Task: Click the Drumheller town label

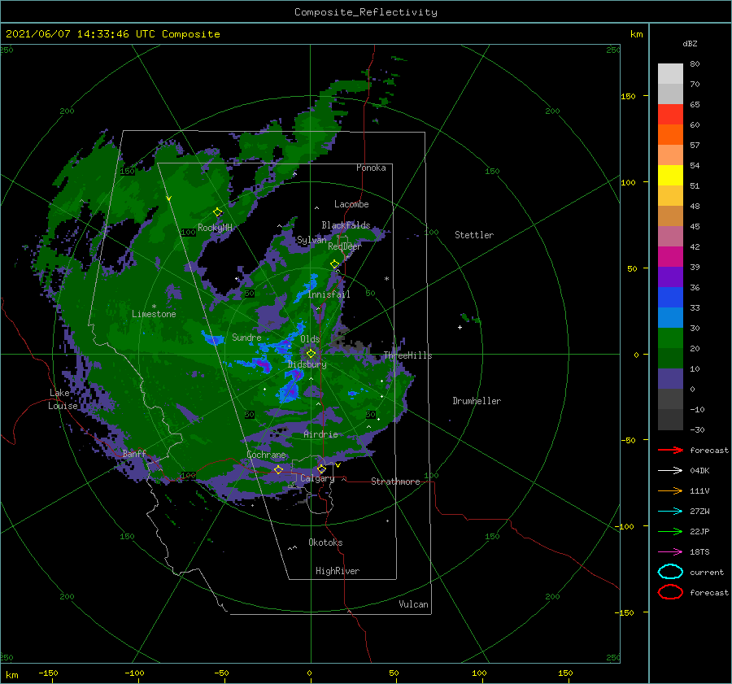Action: (477, 401)
